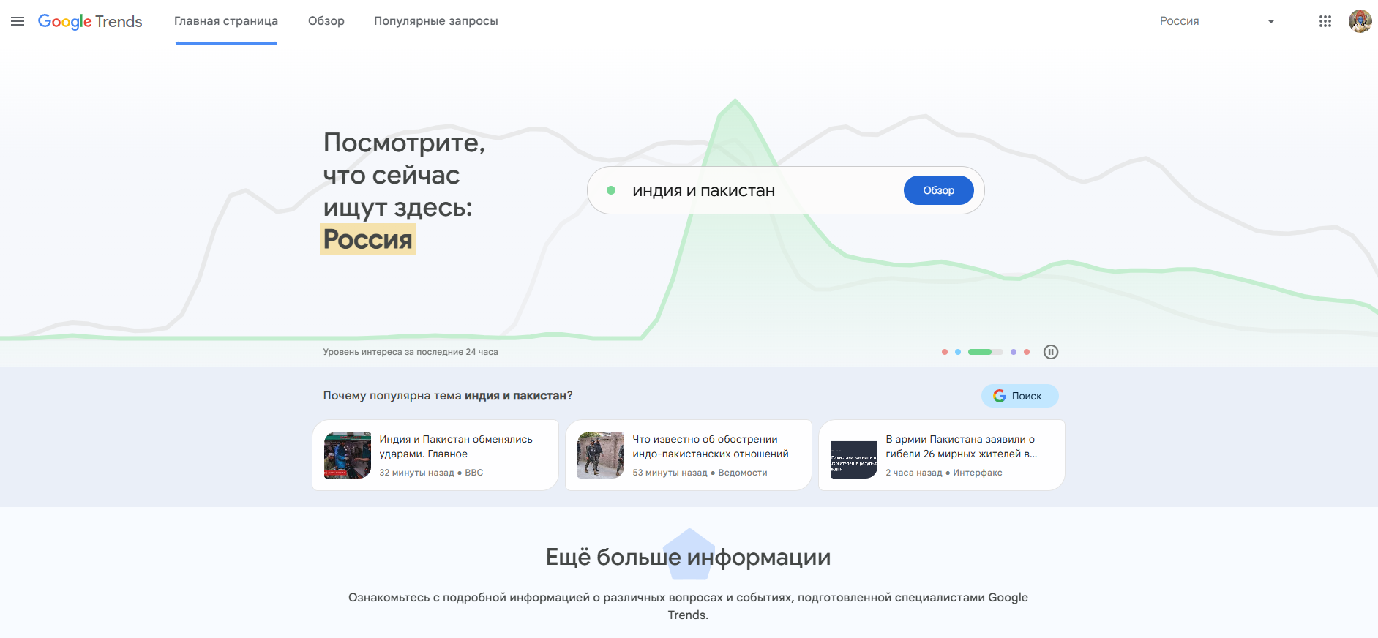Open Интерфакс article about армии Пакистана
This screenshot has height=638, width=1378.
(x=942, y=455)
